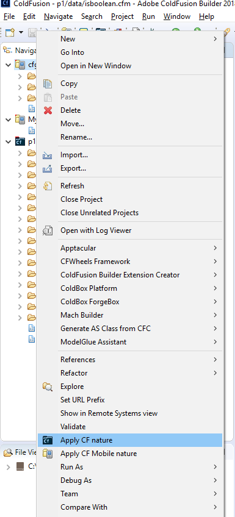Click the Apply CF Mobile nature icon

pyautogui.click(x=48, y=454)
